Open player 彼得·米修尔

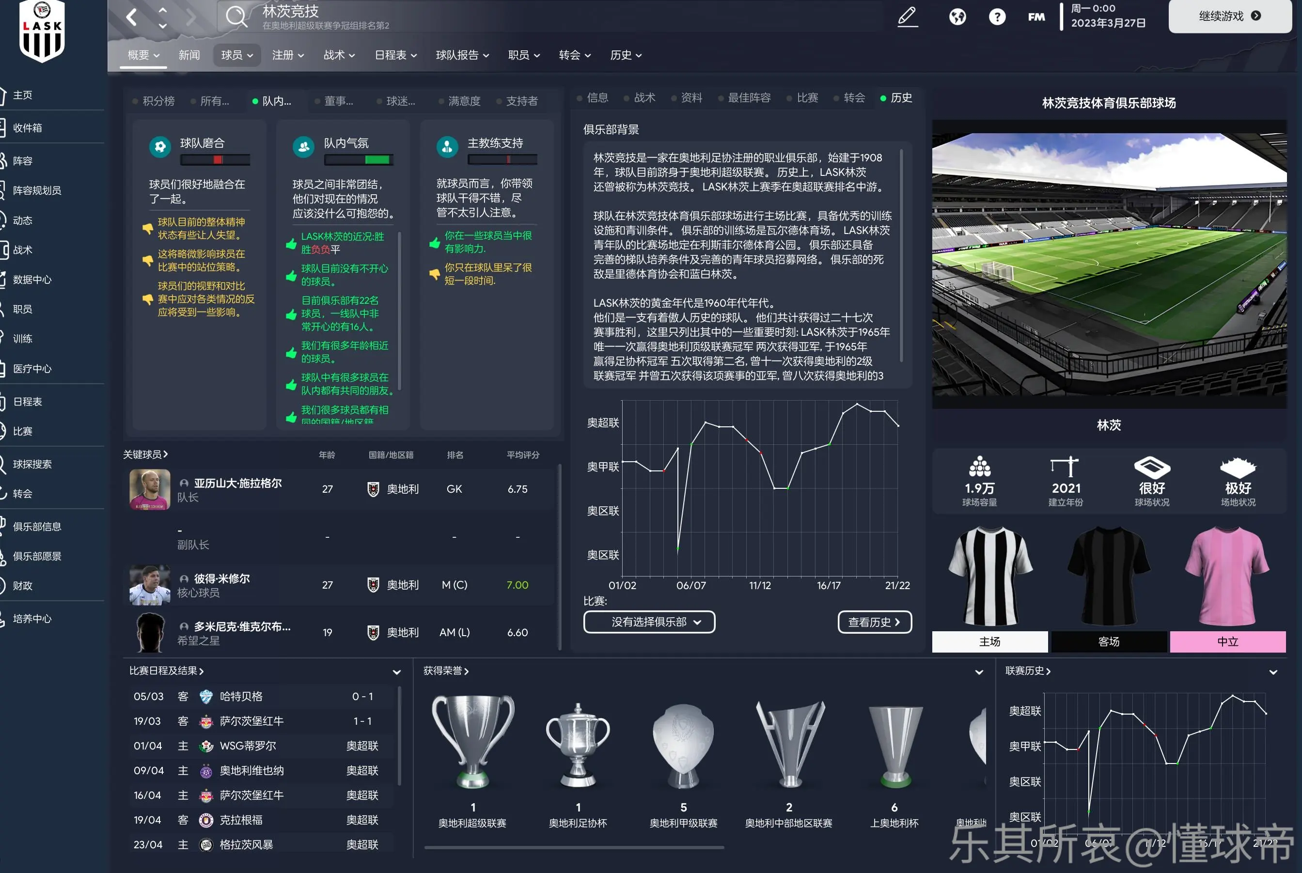[221, 578]
